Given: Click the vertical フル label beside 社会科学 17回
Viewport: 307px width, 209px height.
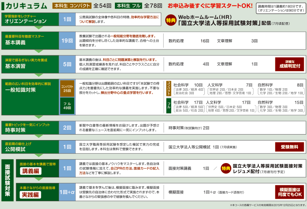Looking at the screenshot, I should (x=169, y=106).
